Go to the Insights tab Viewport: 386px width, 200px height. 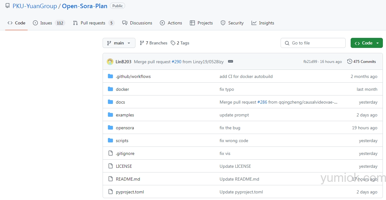(266, 23)
